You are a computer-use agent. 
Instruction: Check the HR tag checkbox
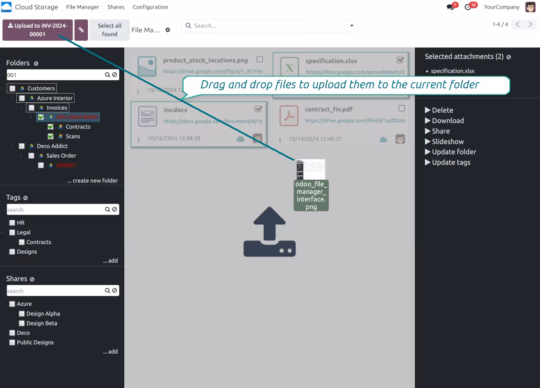(x=12, y=223)
